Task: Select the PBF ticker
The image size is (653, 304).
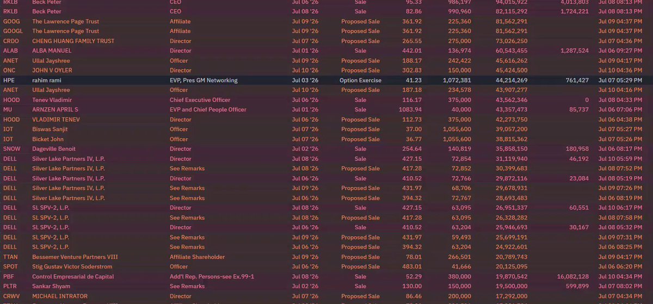Action: tap(9, 276)
